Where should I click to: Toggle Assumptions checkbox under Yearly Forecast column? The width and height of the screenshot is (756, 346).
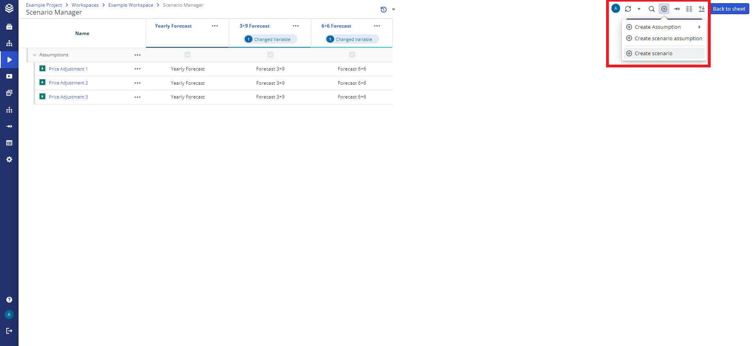click(x=187, y=55)
